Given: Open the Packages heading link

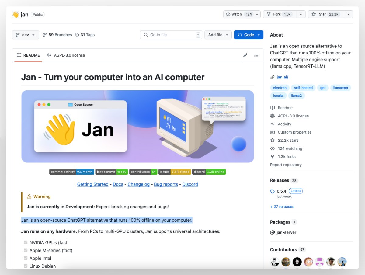Looking at the screenshot, I should click(283, 222).
